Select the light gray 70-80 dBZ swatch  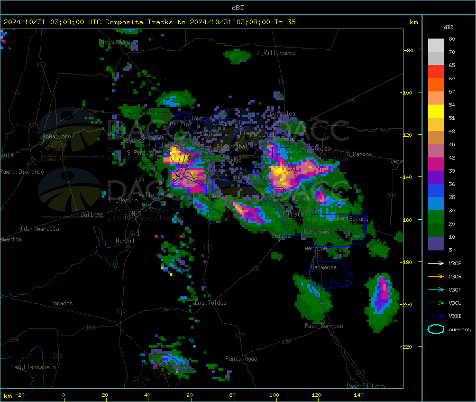coord(436,45)
